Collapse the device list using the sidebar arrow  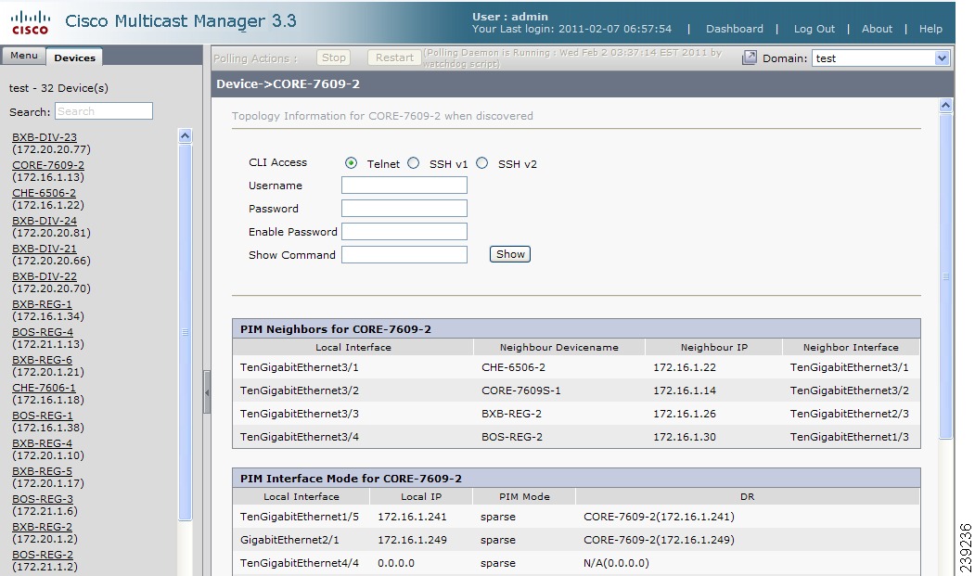[x=207, y=391]
